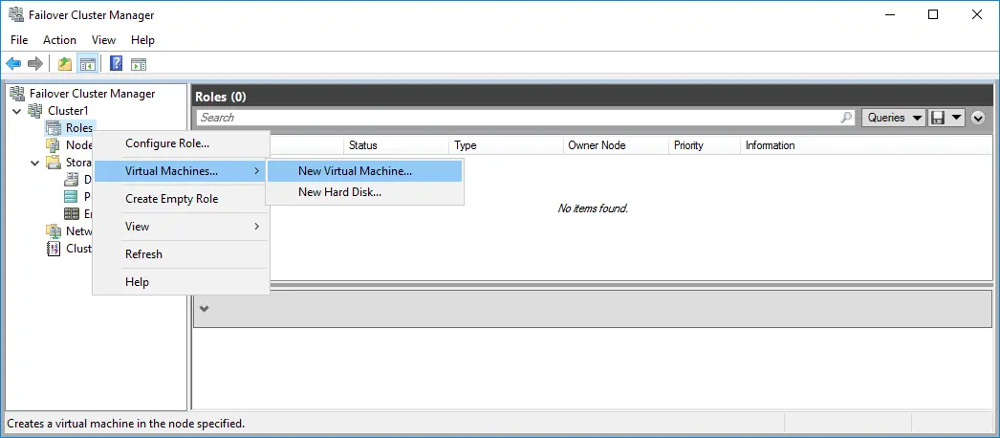Screen dimensions: 1000x438
Task: Open the View submenu arrow
Action: (256, 227)
